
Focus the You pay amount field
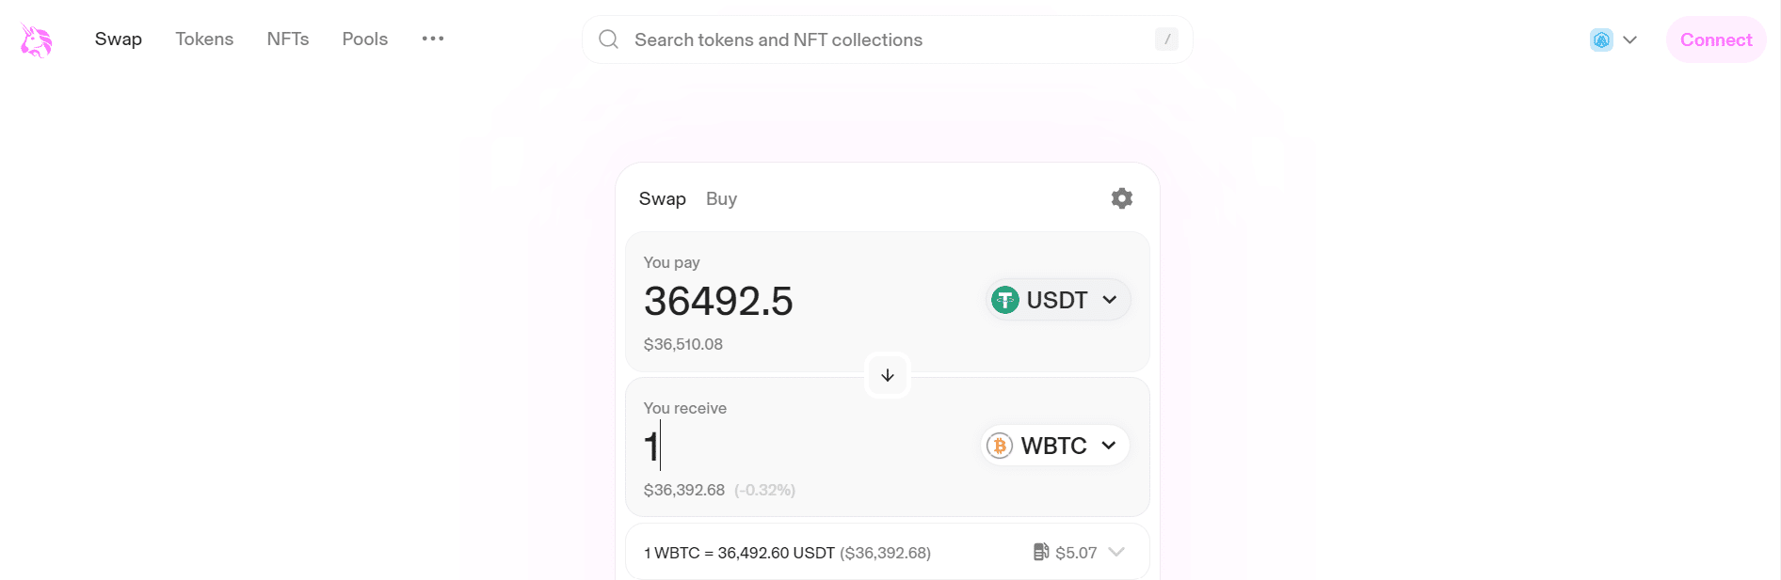coord(810,301)
